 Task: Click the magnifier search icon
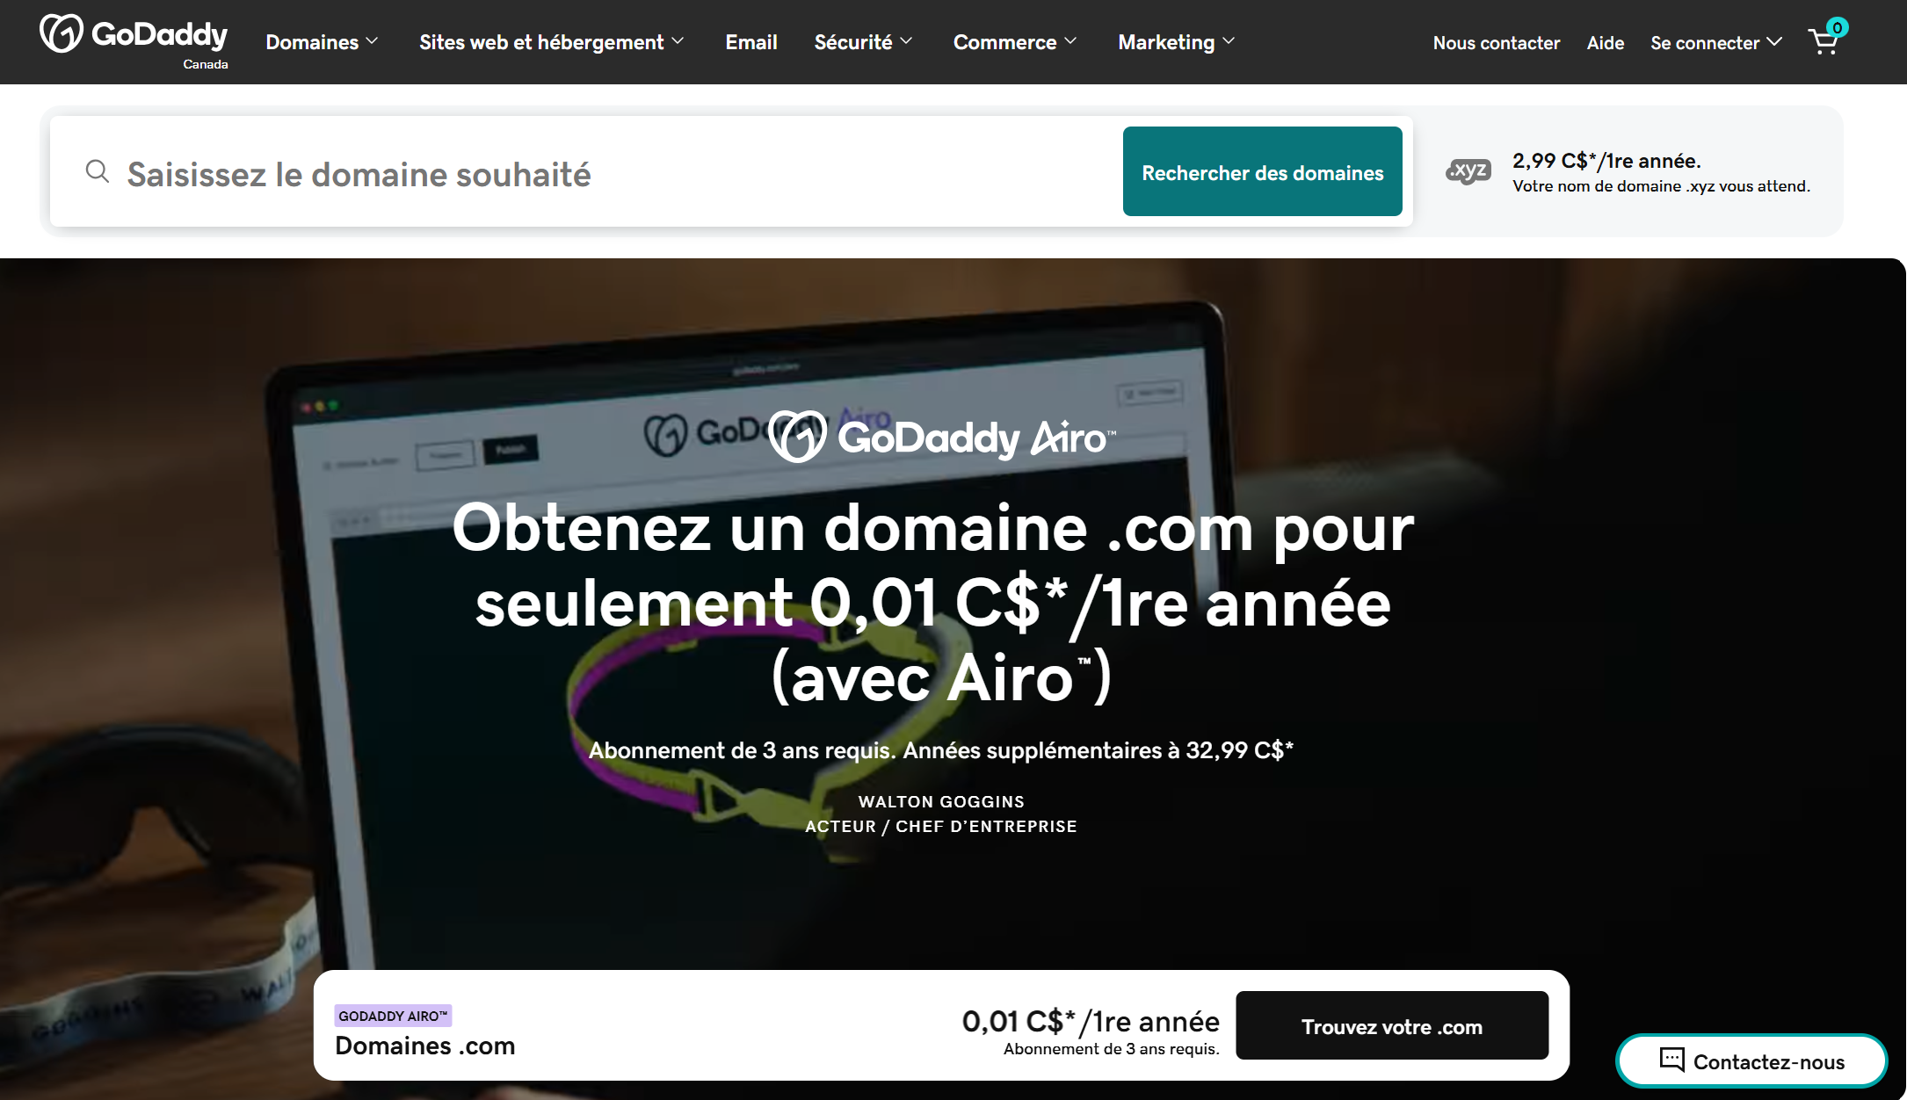point(98,171)
